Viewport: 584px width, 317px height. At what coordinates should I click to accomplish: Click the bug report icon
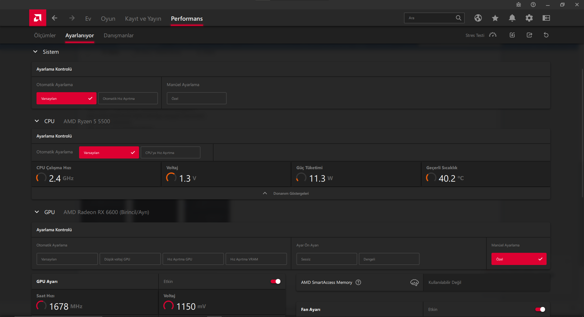[x=519, y=5]
